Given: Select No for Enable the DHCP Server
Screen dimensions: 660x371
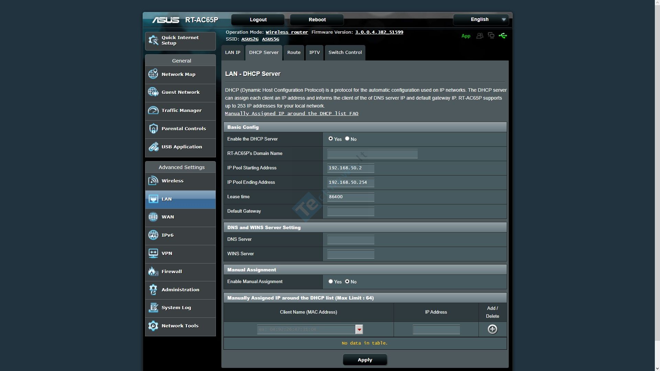Looking at the screenshot, I should [x=347, y=138].
